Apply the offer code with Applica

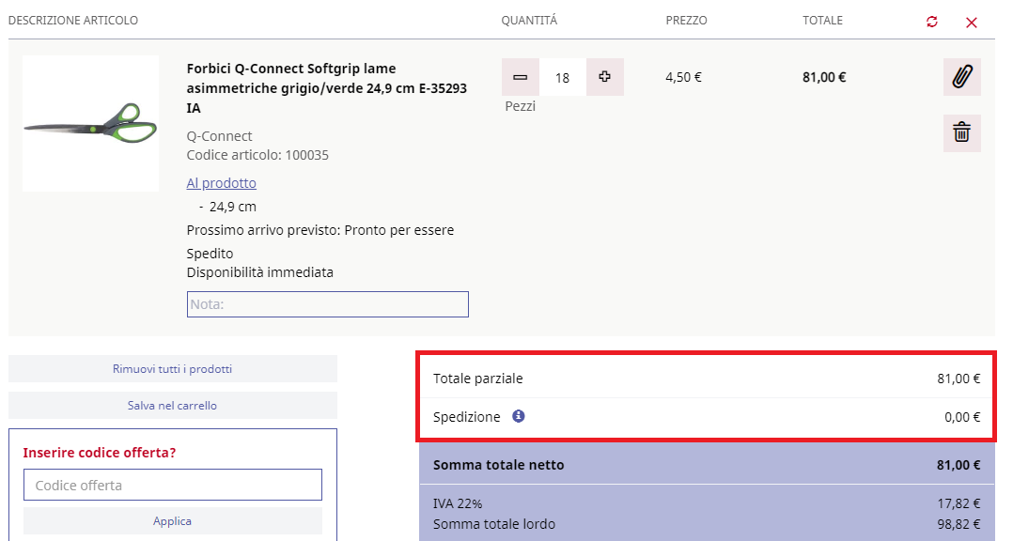[173, 521]
